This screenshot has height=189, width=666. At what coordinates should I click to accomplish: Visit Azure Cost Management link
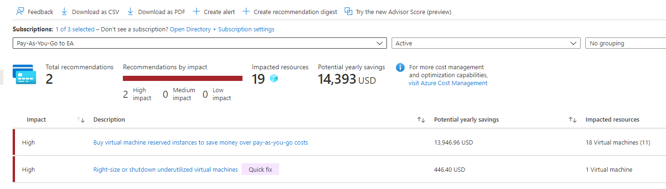(x=448, y=83)
